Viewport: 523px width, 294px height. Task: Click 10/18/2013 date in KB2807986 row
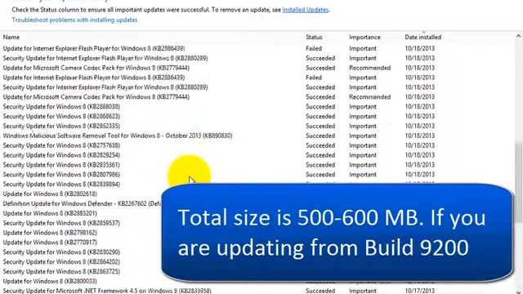tap(419, 174)
